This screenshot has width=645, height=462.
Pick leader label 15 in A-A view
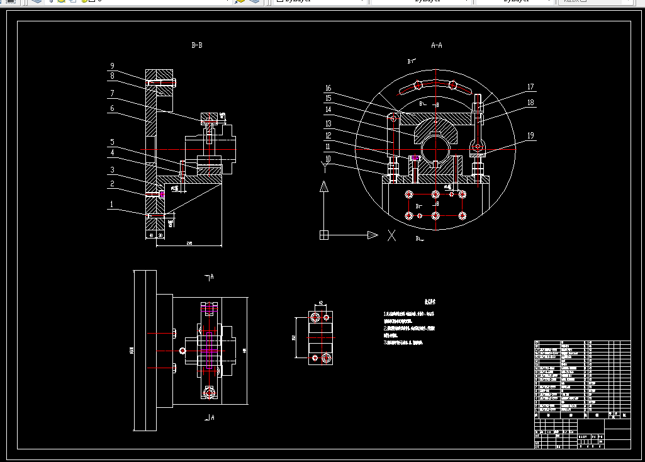pyautogui.click(x=328, y=98)
